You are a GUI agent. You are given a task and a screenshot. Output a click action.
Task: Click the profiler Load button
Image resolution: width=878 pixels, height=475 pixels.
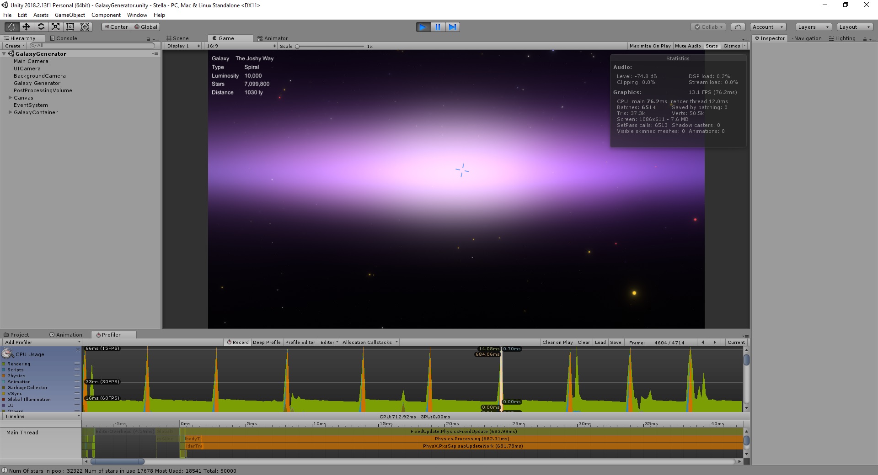click(x=600, y=342)
